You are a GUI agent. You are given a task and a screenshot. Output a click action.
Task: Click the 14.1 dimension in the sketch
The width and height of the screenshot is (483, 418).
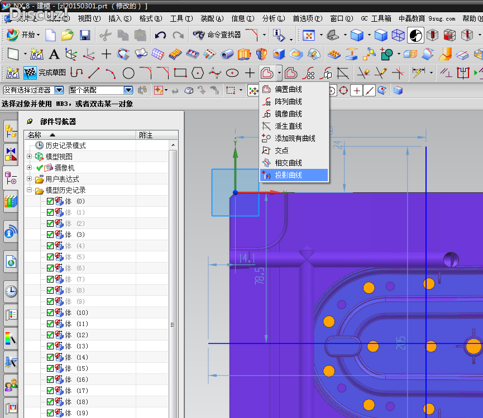coord(247,258)
